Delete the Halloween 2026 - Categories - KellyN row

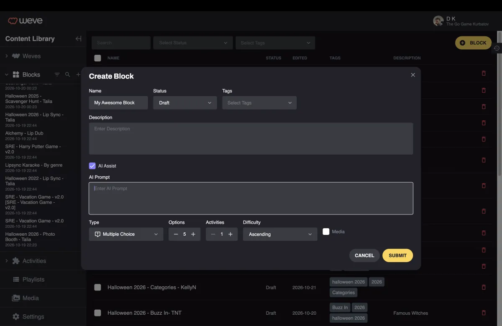[x=484, y=287]
